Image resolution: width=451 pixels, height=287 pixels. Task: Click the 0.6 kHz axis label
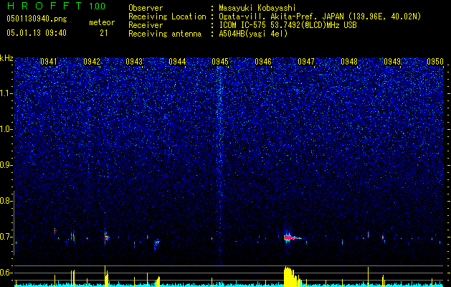tap(6, 273)
